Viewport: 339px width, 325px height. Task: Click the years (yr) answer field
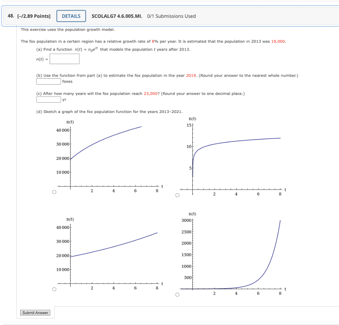(x=49, y=99)
